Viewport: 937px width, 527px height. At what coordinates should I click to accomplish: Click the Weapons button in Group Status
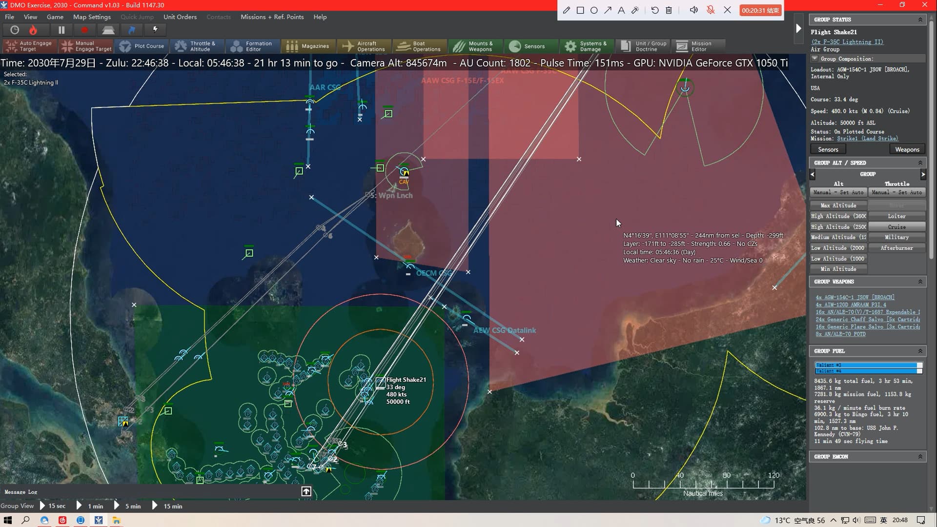coord(907,149)
